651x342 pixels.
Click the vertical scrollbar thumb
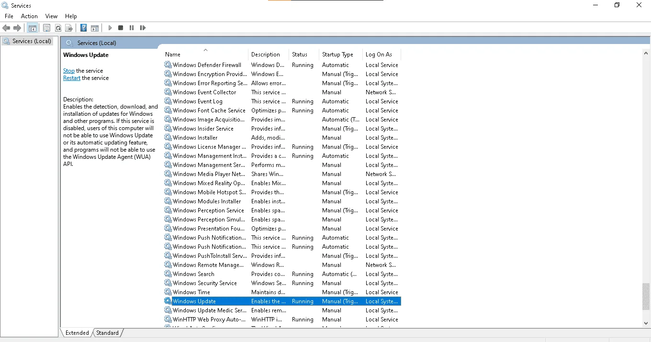point(646,297)
